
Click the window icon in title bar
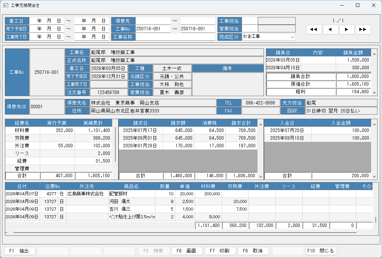[x=6, y=5]
